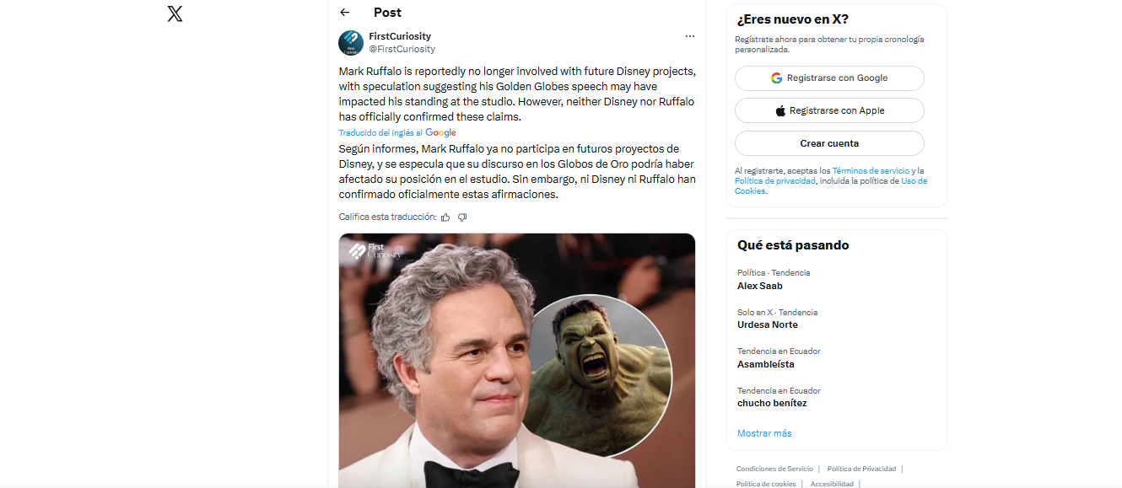Go back using the arrow icon
Screen dimensions: 1122x488
tap(344, 13)
